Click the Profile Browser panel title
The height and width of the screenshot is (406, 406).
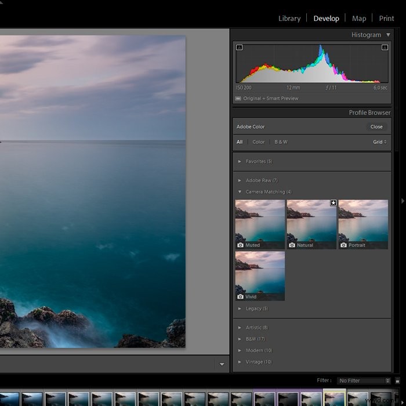tap(369, 113)
